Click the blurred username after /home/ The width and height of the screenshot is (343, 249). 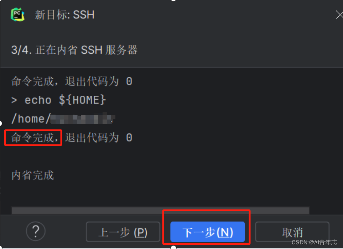click(83, 118)
